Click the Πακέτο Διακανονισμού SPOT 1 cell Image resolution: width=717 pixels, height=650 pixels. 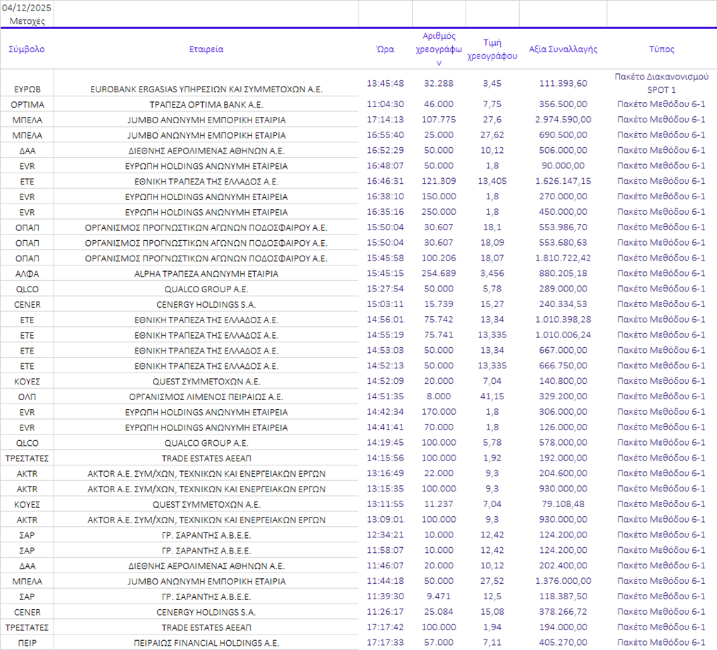(x=661, y=83)
